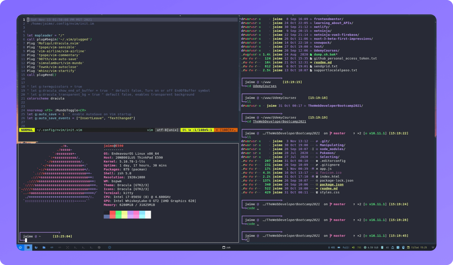Viewport: 453px width, 265px height.
Task: Open the Firefox icon on the taskbar
Action: (36, 247)
